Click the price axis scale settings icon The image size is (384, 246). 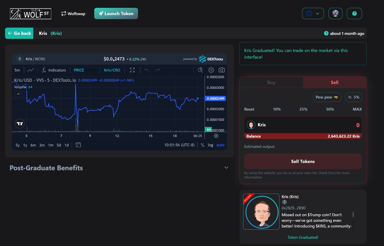click(x=216, y=136)
